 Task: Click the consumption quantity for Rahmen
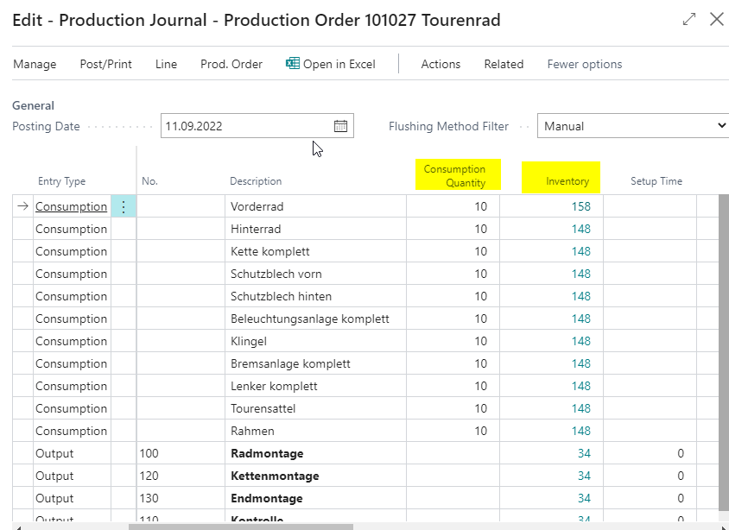(x=480, y=431)
